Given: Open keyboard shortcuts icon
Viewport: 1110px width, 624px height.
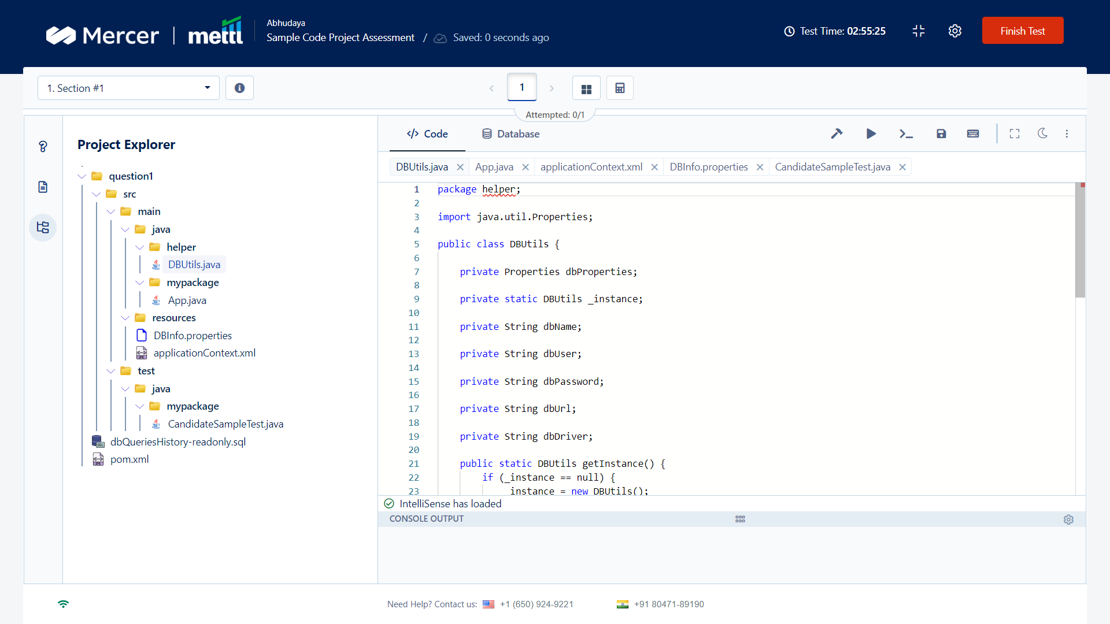Looking at the screenshot, I should pos(973,133).
